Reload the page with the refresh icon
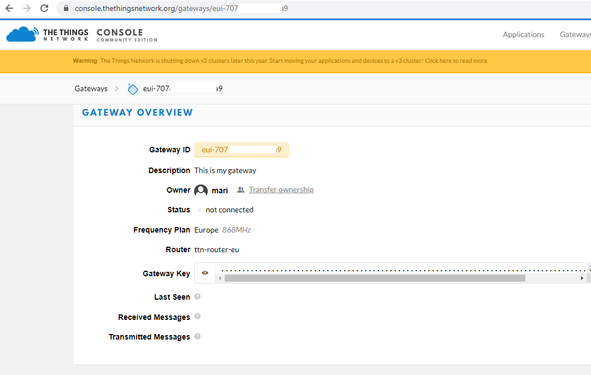The image size is (591, 375). click(44, 8)
